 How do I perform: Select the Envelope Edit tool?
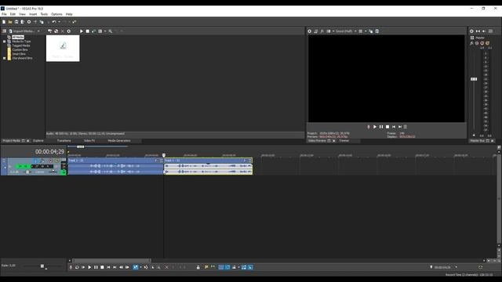click(146, 267)
